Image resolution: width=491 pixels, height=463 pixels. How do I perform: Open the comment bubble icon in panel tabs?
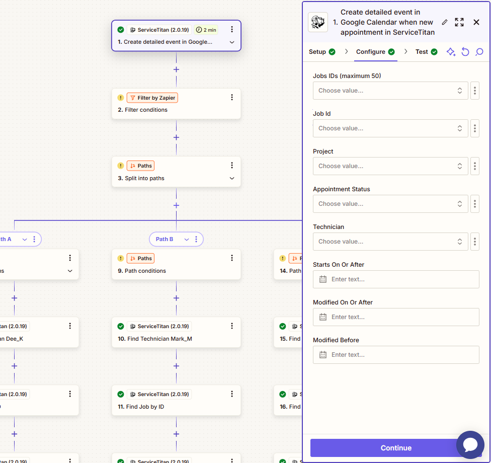click(x=479, y=52)
